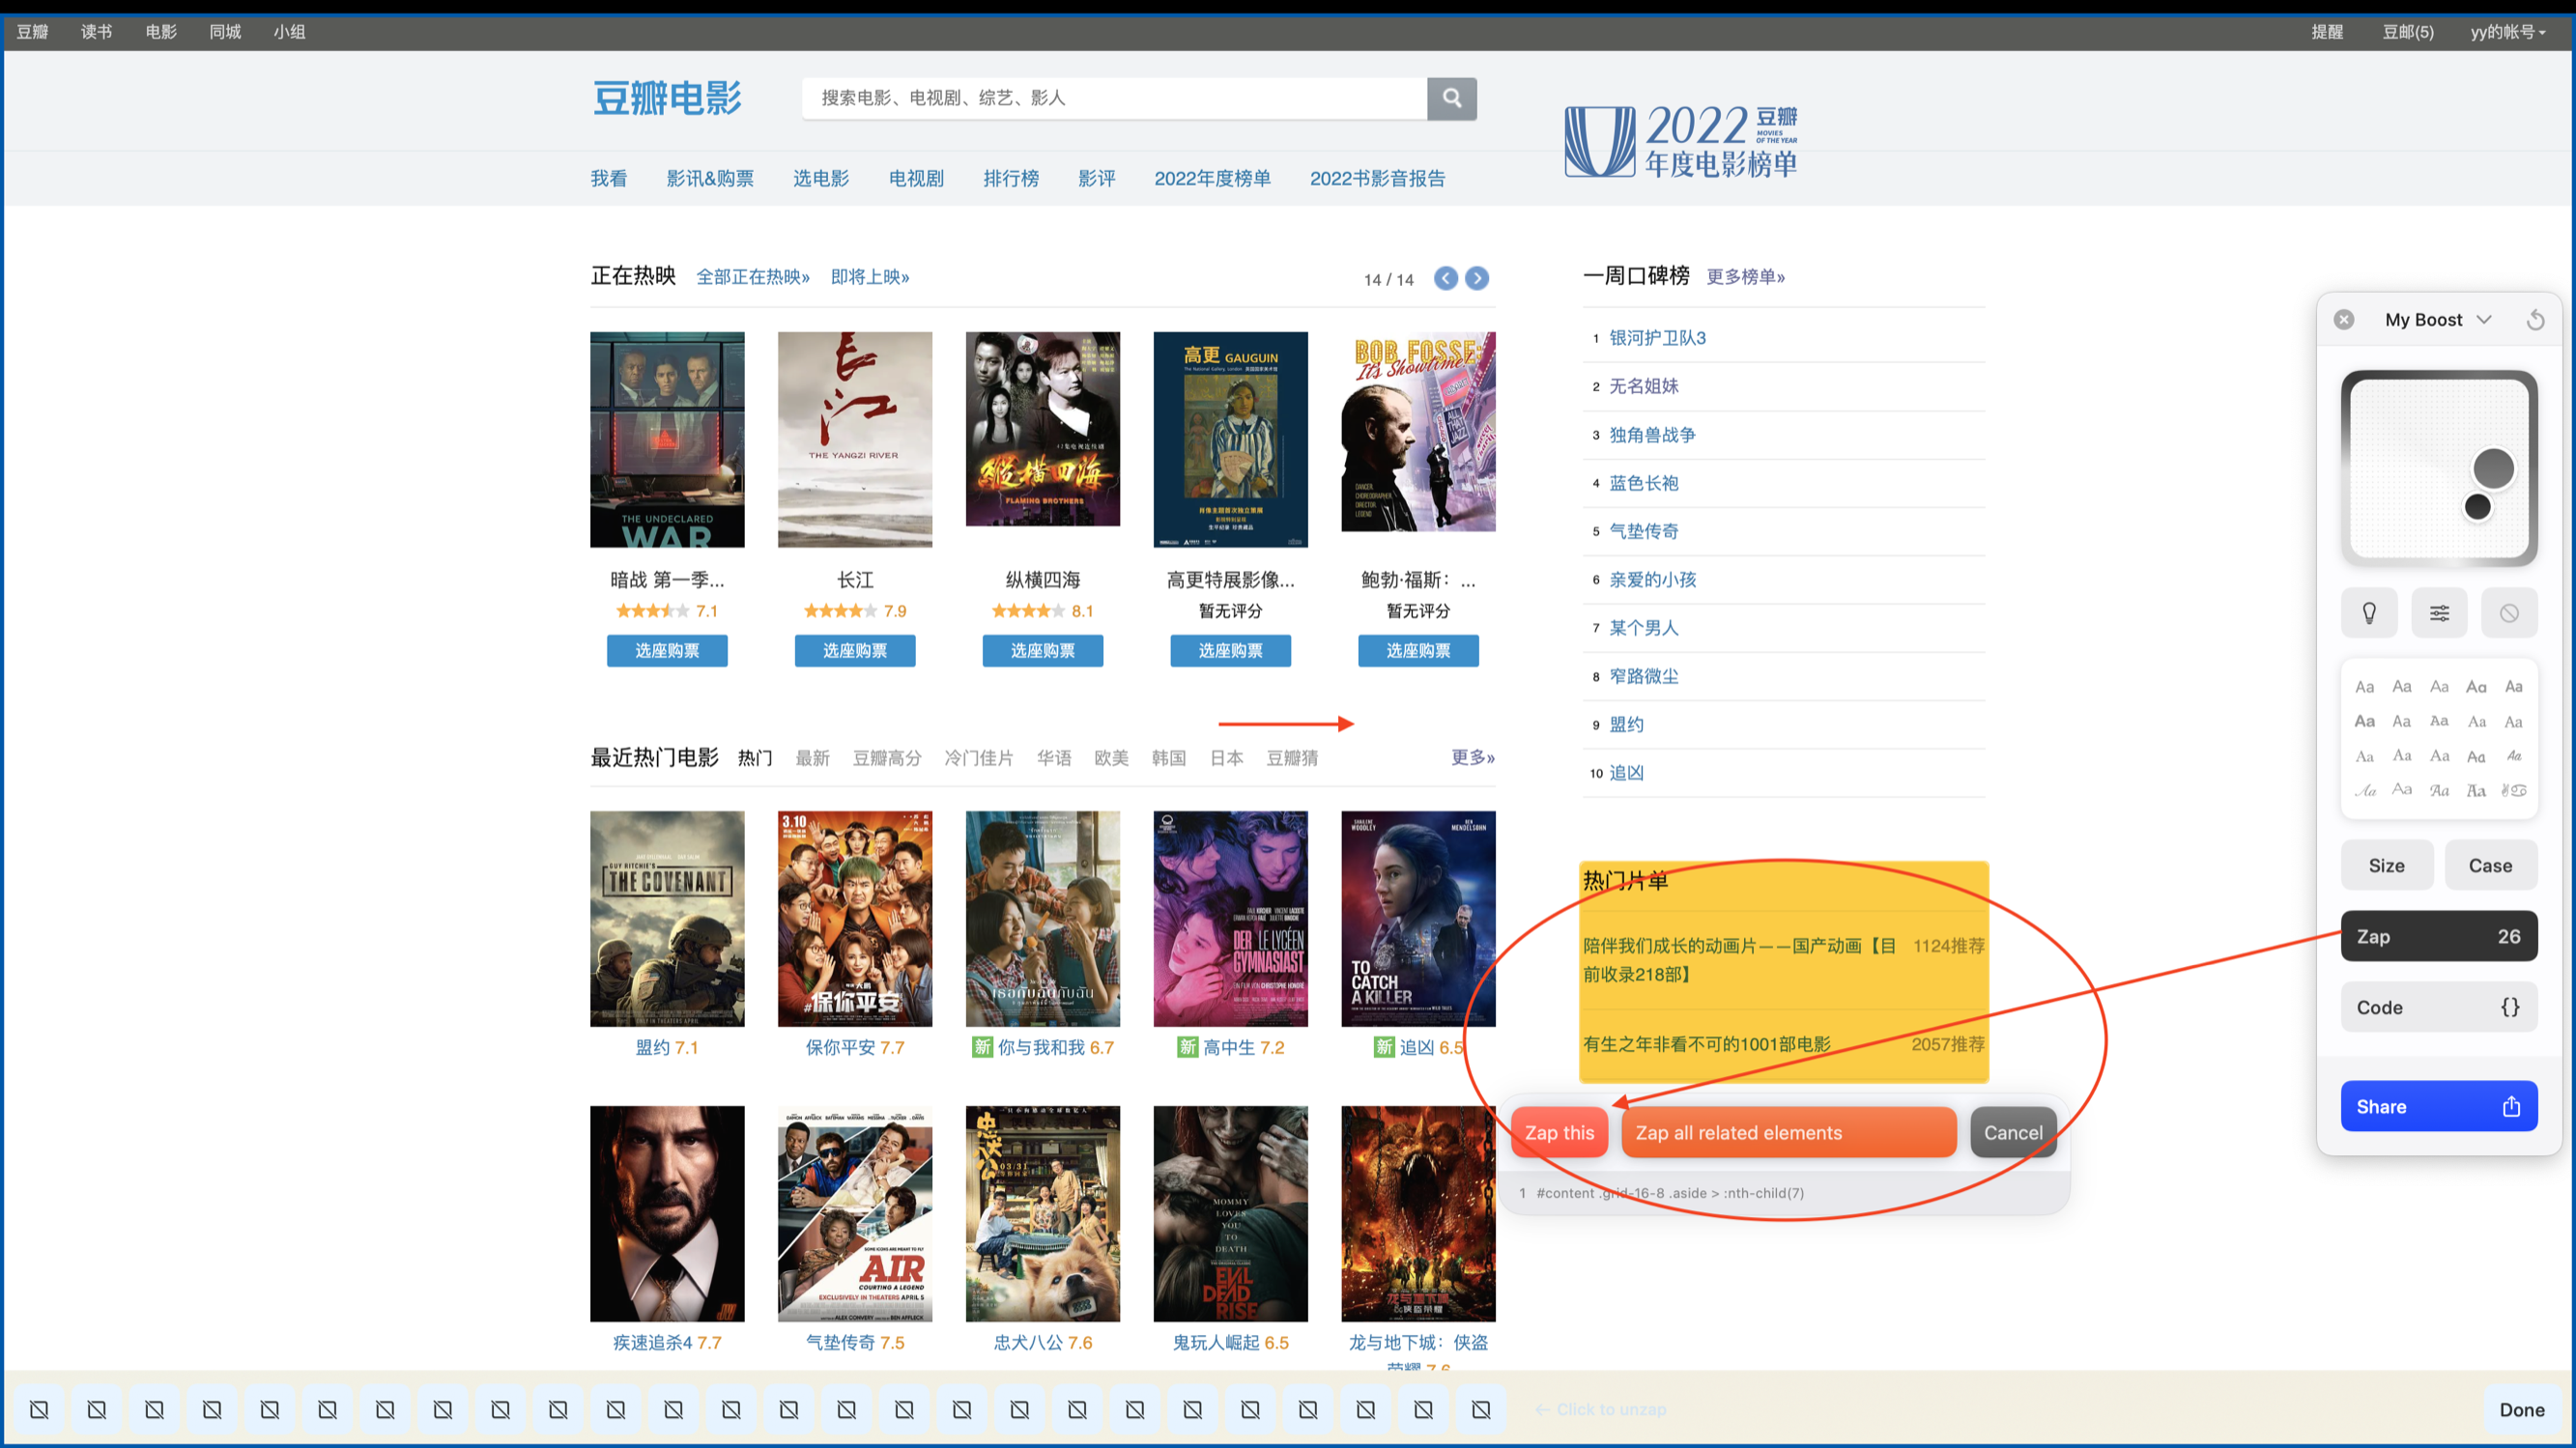Click the lightbulb brightness icon in Boost panel
Viewport: 2576px width, 1448px height.
click(x=2368, y=613)
